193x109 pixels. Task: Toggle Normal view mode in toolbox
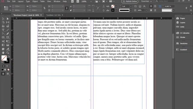pyautogui.click(x=3, y=74)
